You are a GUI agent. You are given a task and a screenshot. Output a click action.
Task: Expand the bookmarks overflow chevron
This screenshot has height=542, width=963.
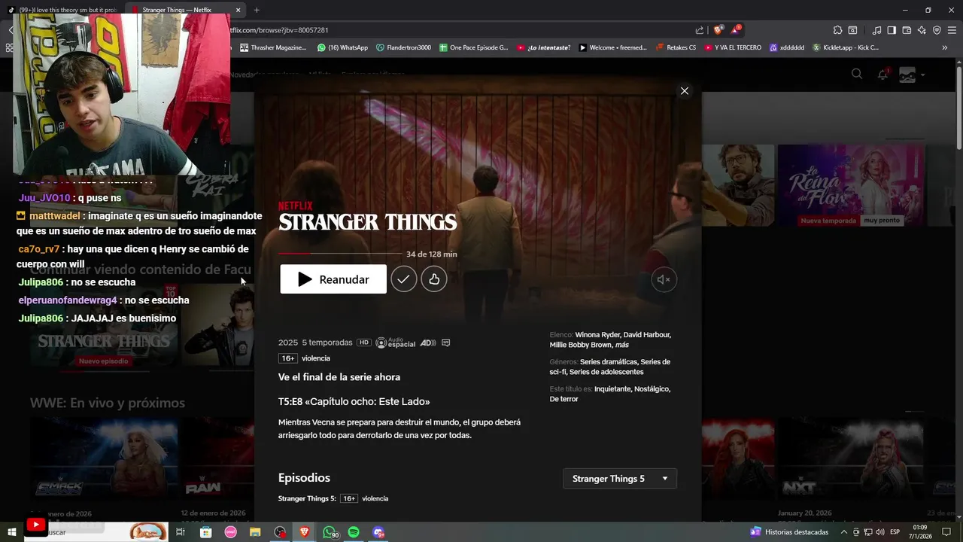tap(945, 47)
